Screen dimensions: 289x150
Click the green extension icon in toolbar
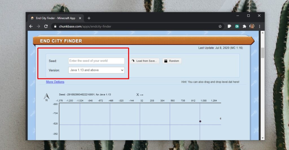(237, 26)
